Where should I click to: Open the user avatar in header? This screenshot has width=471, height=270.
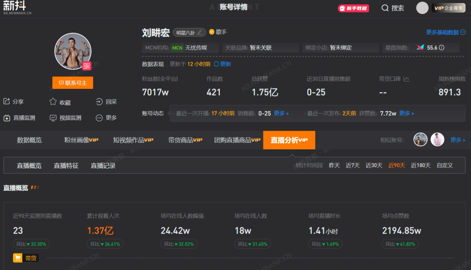pyautogui.click(x=422, y=8)
